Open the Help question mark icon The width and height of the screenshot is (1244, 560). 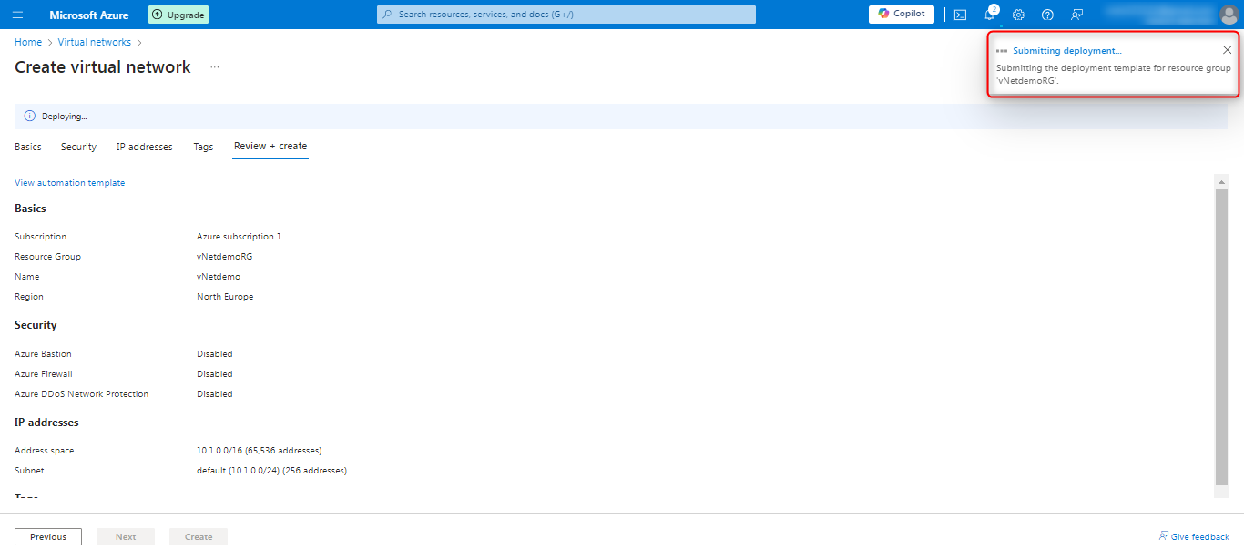pos(1048,15)
